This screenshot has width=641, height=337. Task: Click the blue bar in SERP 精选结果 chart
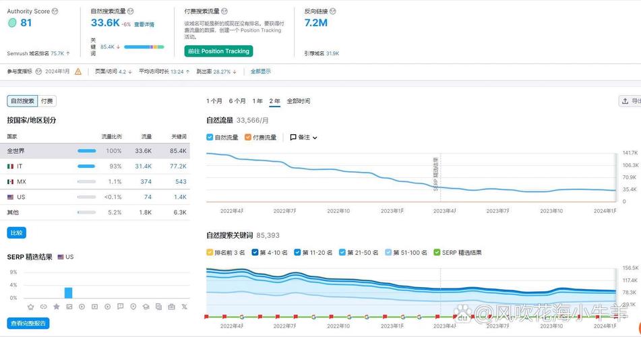point(68,293)
